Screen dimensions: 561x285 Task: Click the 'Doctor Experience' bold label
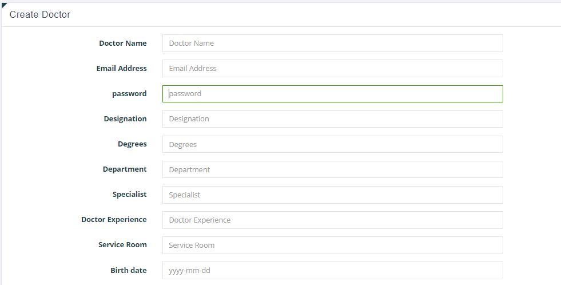pyautogui.click(x=114, y=219)
